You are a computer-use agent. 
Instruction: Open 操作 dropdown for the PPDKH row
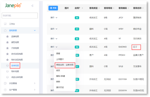point(52,55)
